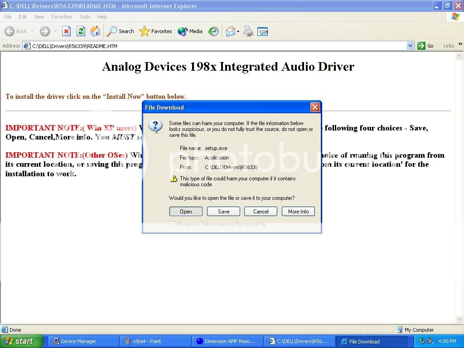464x348 pixels.
Task: Go to the Home page icon
Action: click(95, 31)
